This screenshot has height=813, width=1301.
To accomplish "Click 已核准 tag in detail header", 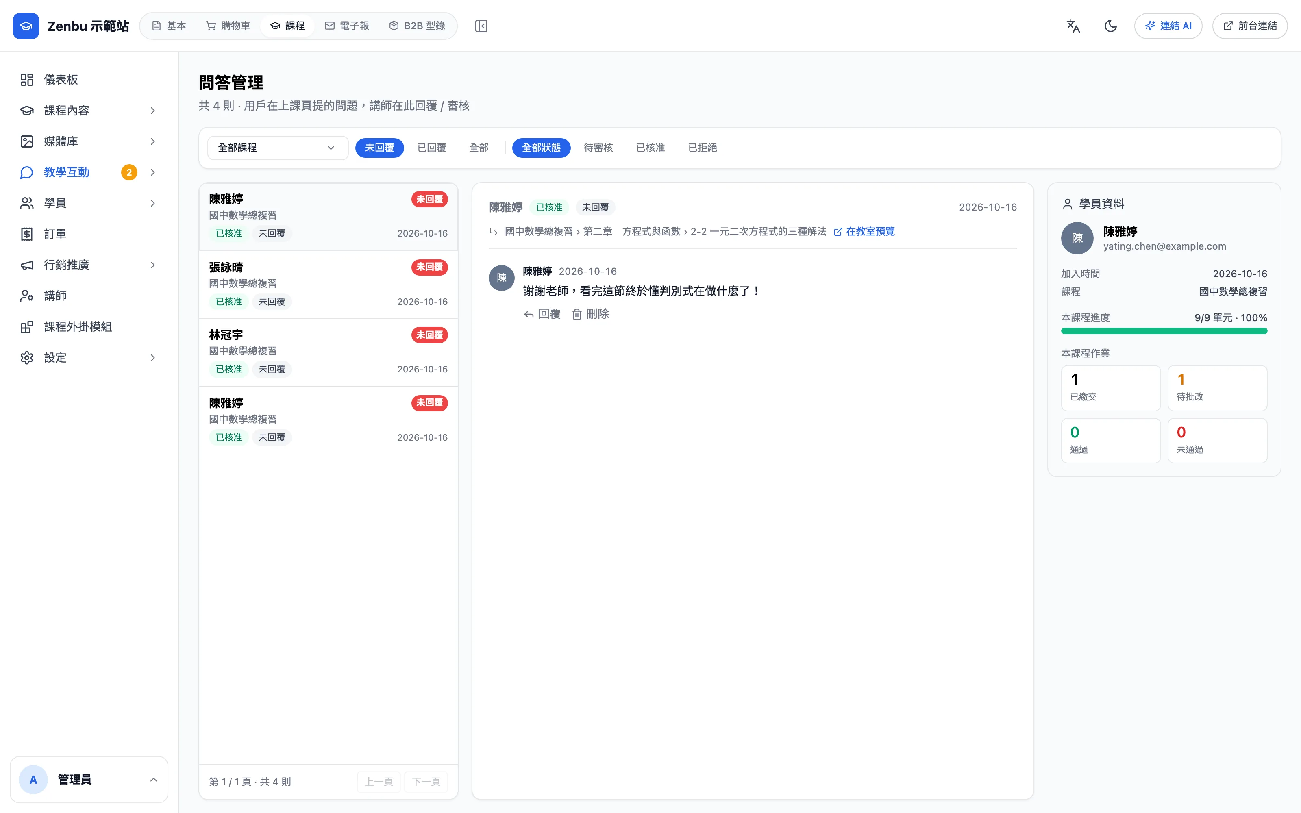I will pyautogui.click(x=549, y=208).
